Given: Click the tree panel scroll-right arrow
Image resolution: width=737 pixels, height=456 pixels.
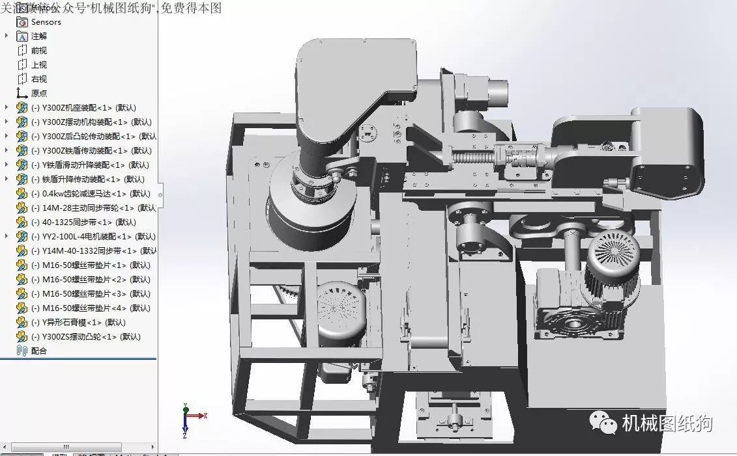Looking at the screenshot, I should click(x=152, y=447).
